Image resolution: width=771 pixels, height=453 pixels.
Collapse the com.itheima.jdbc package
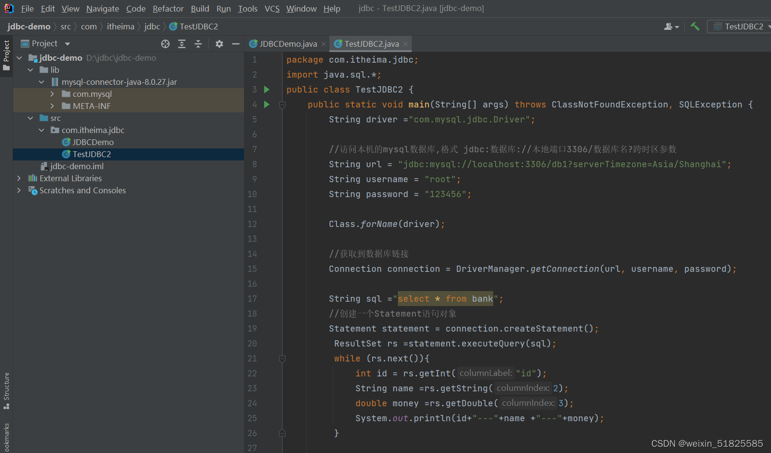click(x=41, y=130)
